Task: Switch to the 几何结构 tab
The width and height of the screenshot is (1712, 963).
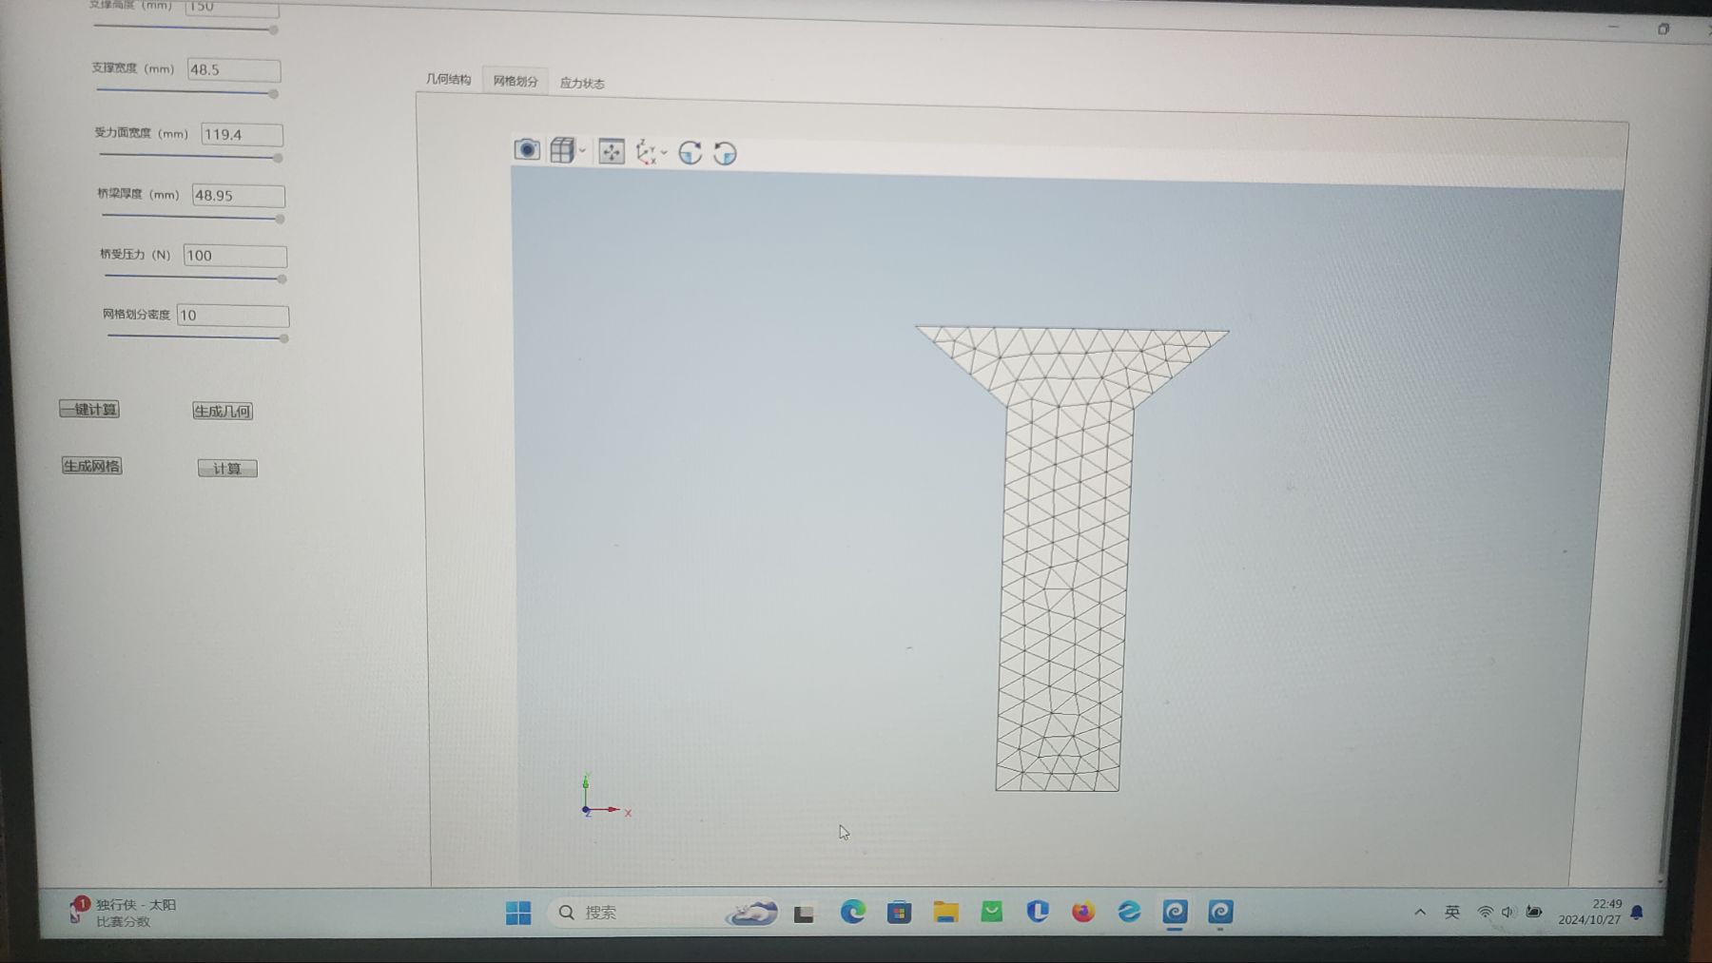Action: 448,80
